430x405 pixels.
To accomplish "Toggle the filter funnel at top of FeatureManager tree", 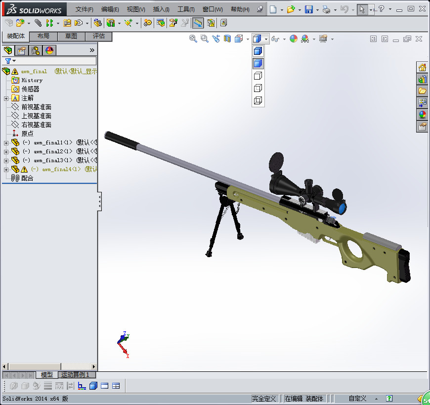I will point(7,61).
